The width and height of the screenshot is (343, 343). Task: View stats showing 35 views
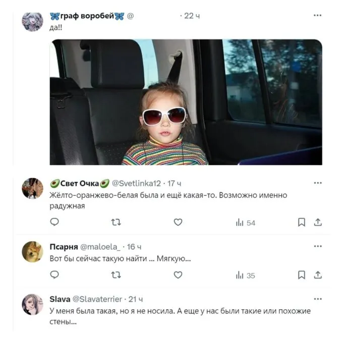coord(246,275)
